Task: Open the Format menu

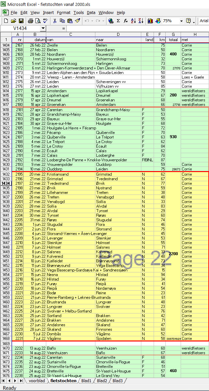Action: [64, 12]
